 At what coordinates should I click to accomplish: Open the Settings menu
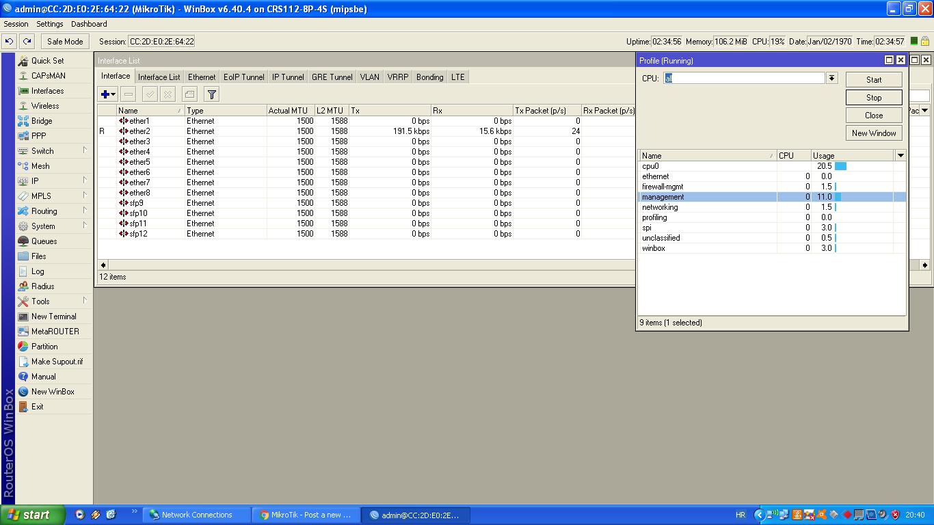click(x=50, y=24)
